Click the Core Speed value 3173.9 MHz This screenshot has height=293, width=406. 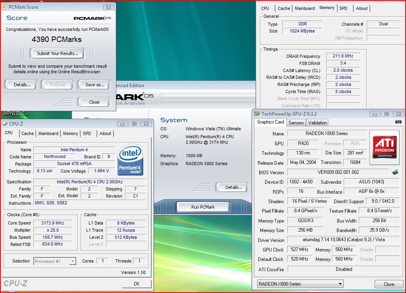pos(52,223)
